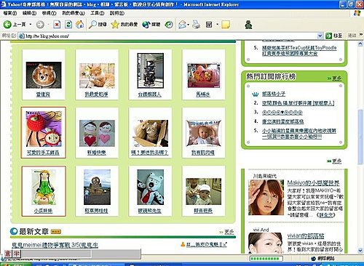
Task: Open the 我的最愛 (A) favorites menu
Action: (74, 13)
